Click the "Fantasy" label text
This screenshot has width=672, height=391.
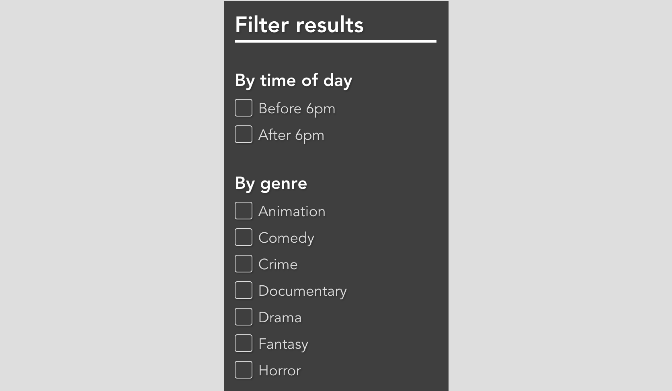283,344
